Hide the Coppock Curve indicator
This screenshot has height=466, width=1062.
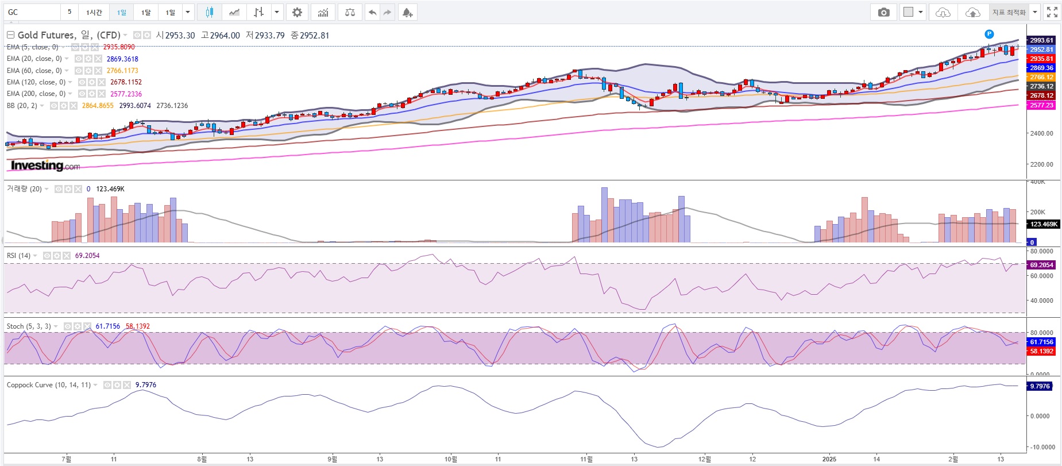[107, 385]
